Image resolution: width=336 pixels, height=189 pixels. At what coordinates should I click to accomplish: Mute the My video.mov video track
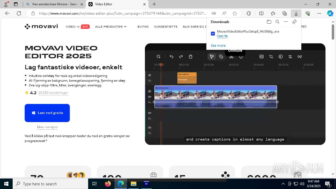coord(150,97)
